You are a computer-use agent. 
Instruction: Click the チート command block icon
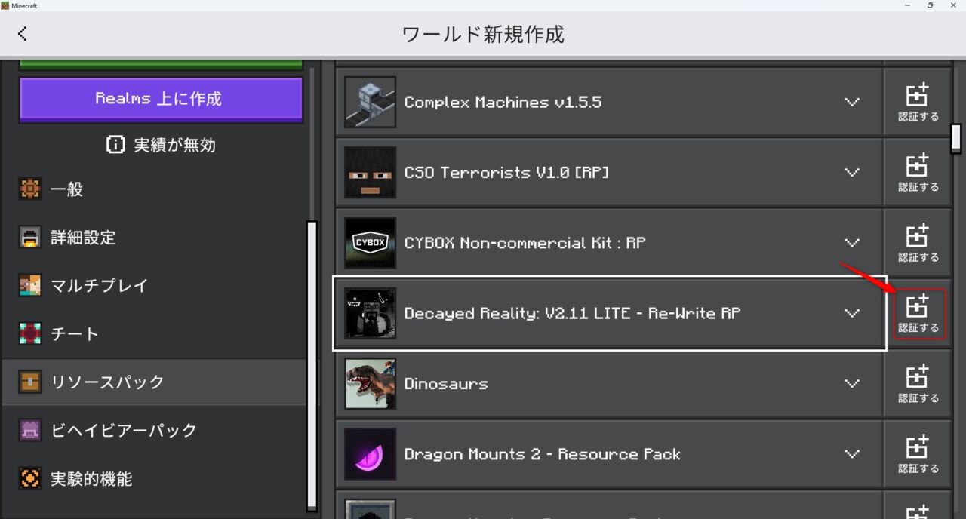tap(30, 334)
